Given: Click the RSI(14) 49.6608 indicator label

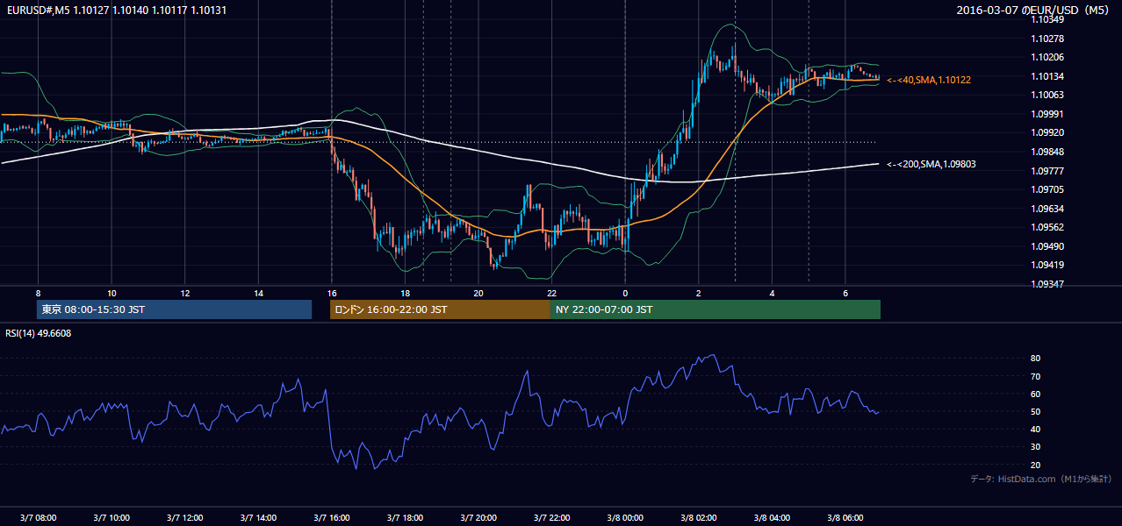Looking at the screenshot, I should click(39, 333).
